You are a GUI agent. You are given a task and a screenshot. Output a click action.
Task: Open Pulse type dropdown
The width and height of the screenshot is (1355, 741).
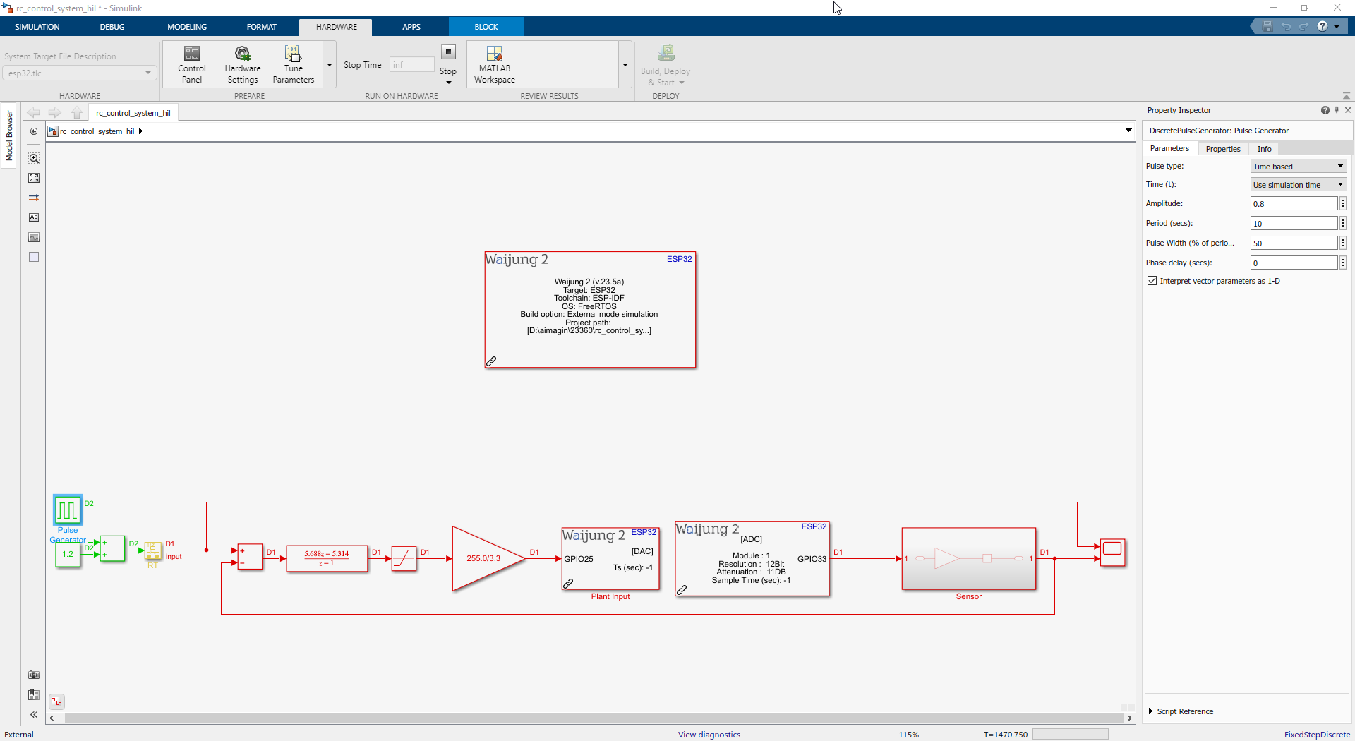pyautogui.click(x=1299, y=166)
